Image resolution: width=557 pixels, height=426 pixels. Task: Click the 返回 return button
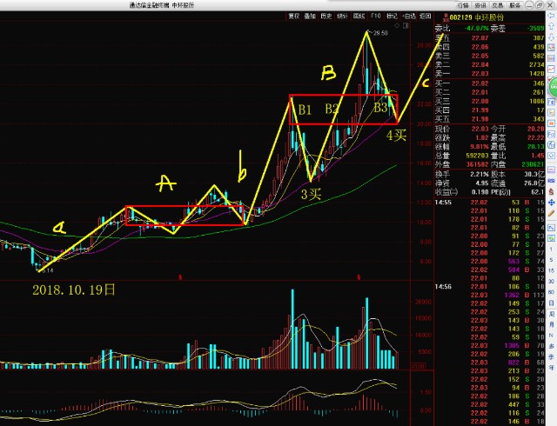coord(425,16)
